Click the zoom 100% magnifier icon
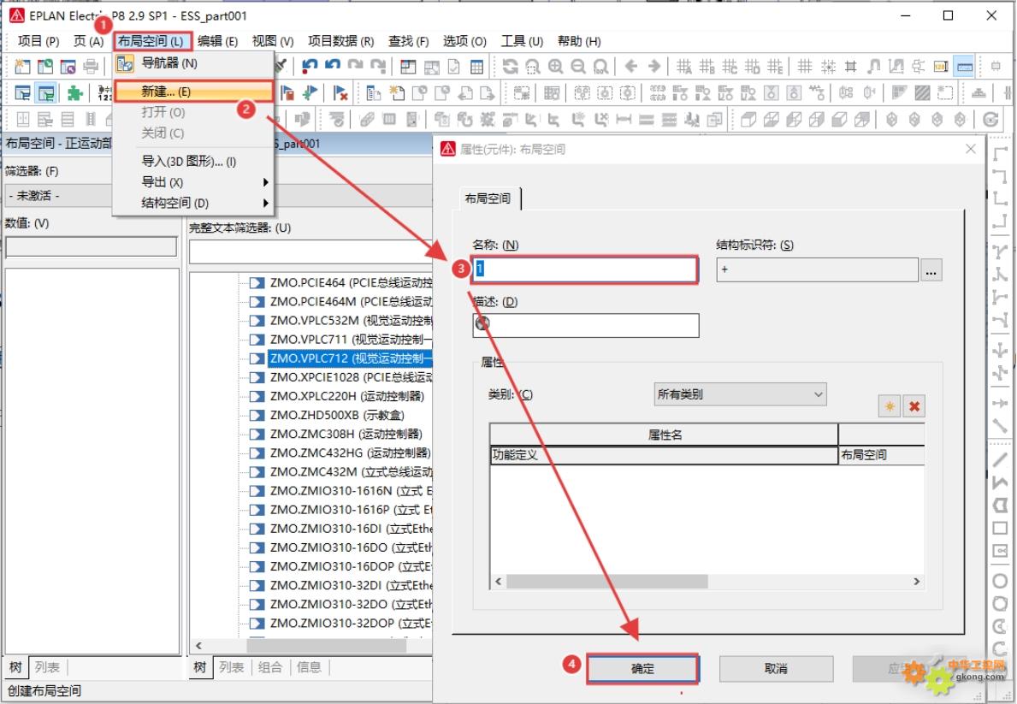The width and height of the screenshot is (1017, 704). 600,66
